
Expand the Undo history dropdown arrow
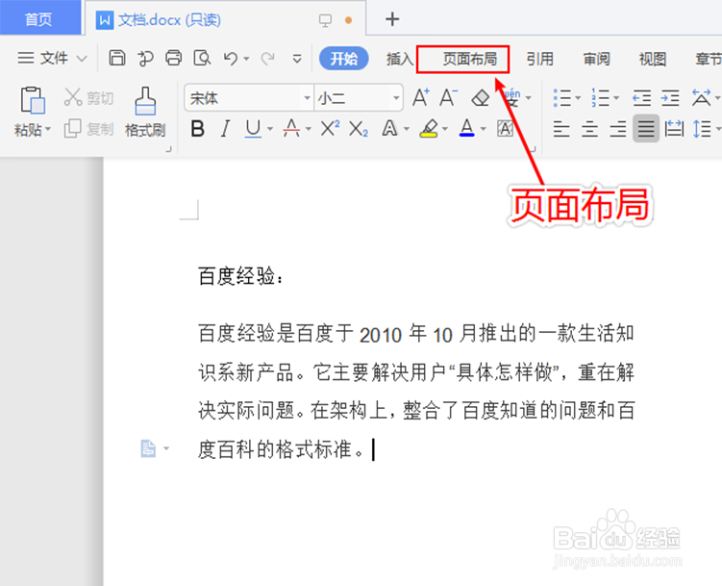(x=246, y=59)
